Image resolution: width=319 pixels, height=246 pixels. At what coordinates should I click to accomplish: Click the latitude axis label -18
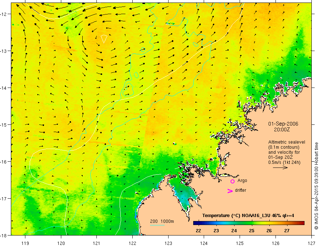point(4,235)
